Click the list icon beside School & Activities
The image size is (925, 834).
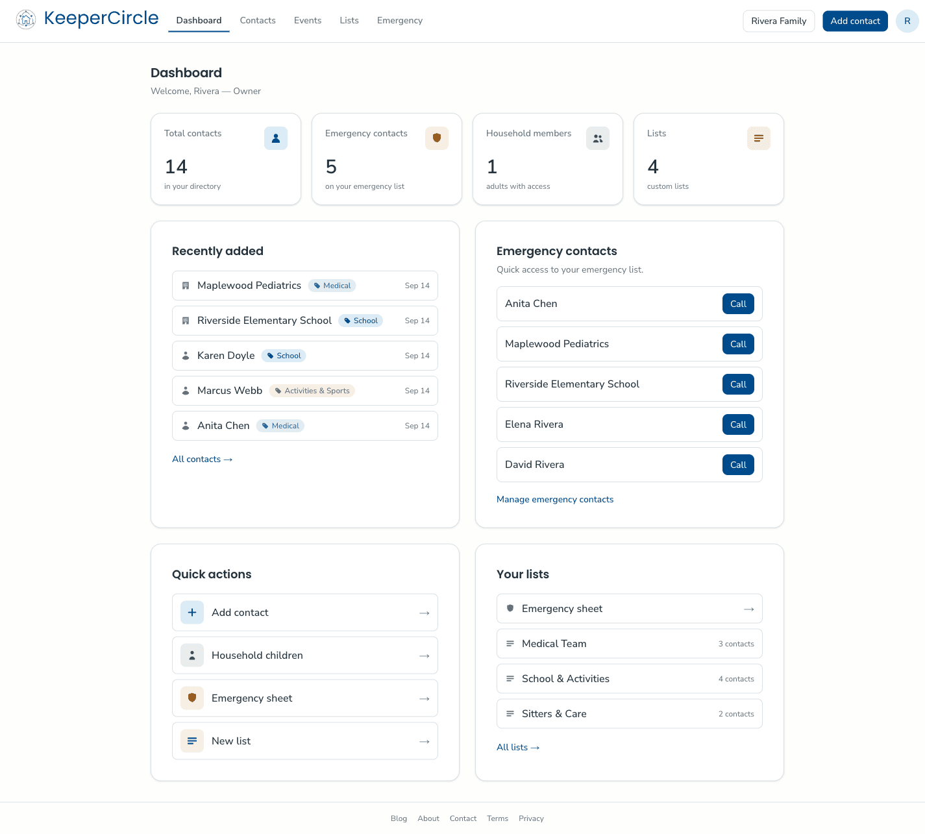[510, 679]
